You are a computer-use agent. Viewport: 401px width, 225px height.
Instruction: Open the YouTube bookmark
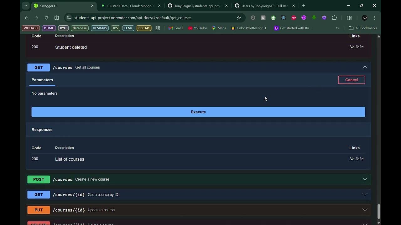click(x=198, y=28)
